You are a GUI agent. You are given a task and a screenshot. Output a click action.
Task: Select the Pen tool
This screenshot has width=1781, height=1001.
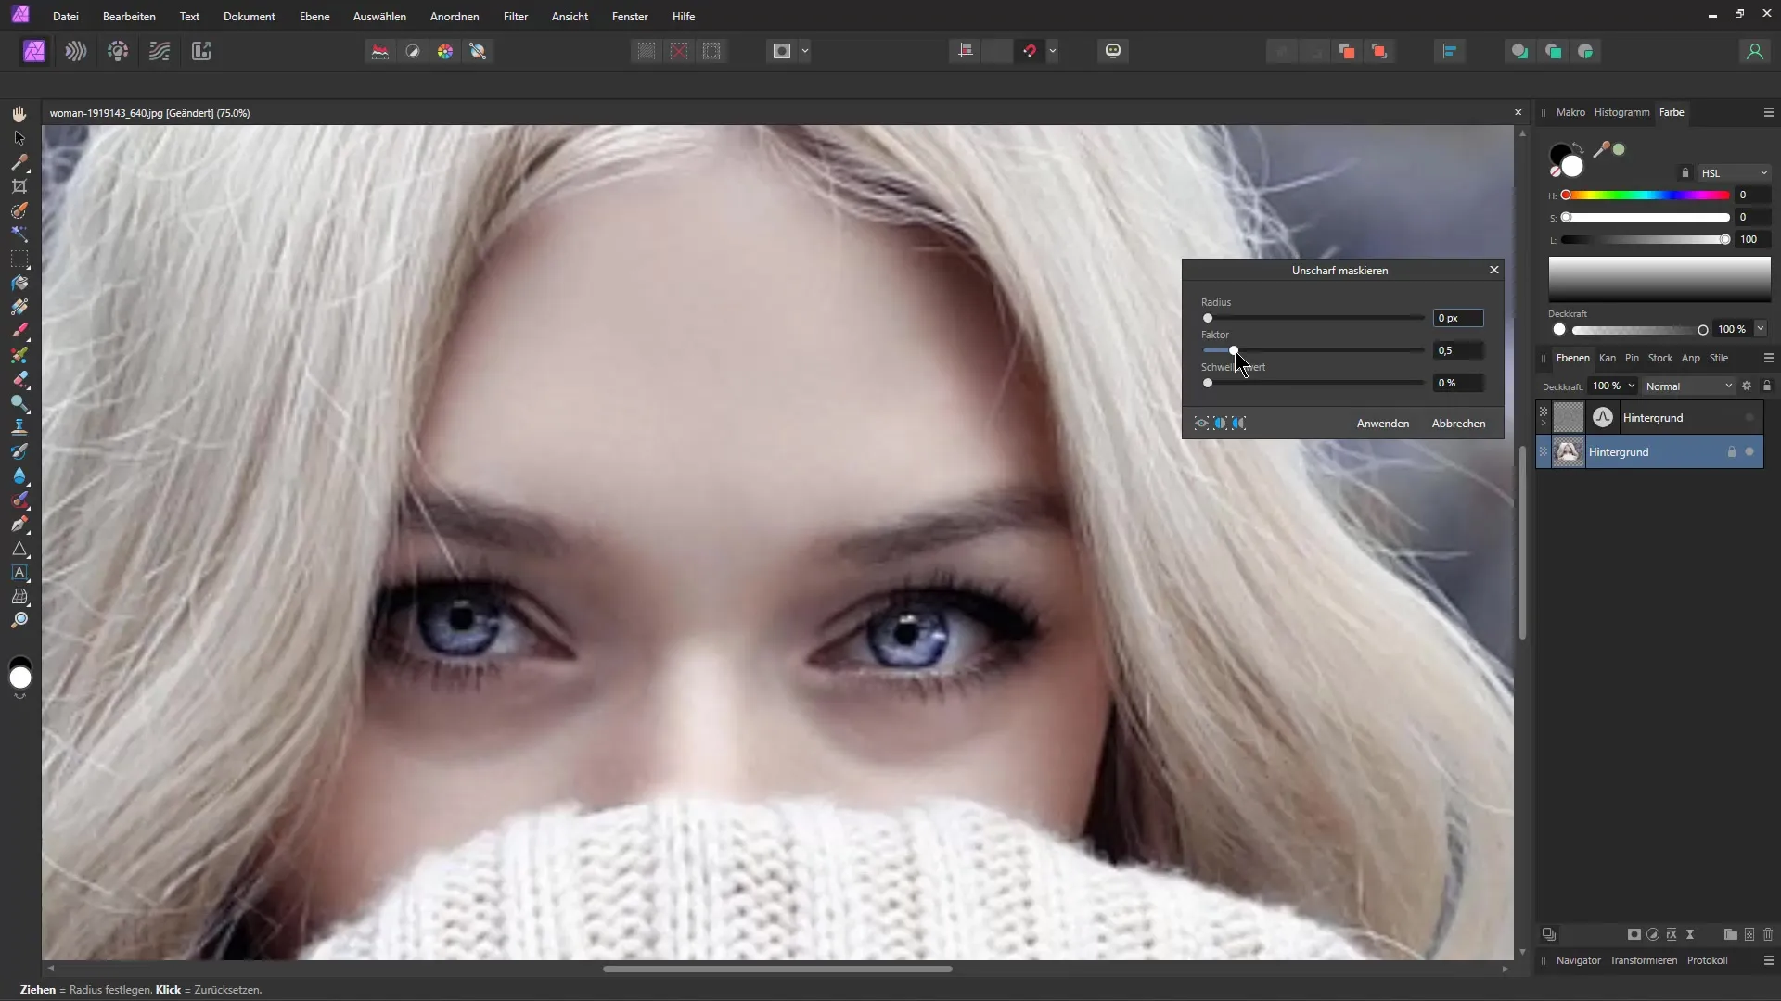(x=19, y=524)
